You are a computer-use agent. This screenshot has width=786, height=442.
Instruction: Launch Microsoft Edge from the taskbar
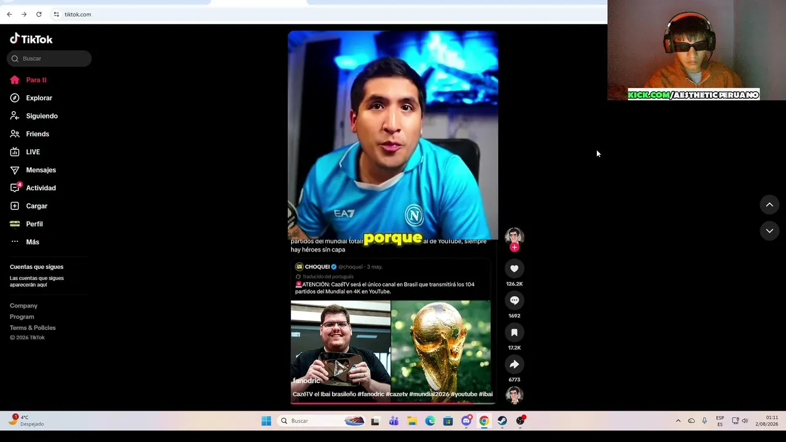(x=430, y=421)
